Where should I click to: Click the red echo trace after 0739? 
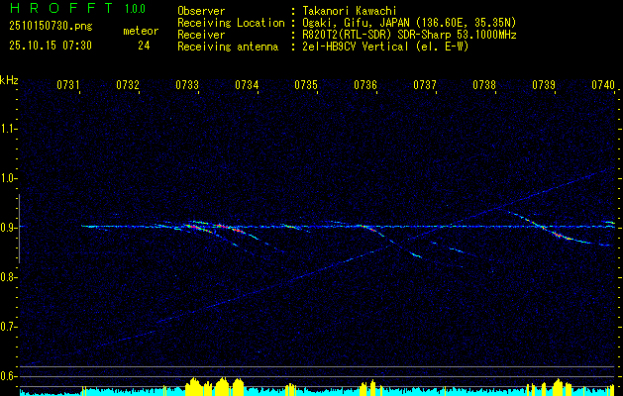tap(561, 236)
